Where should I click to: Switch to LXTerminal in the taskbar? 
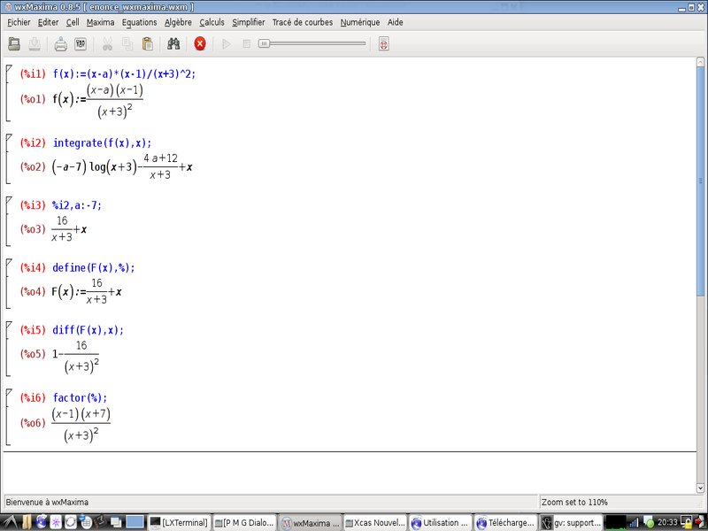[180, 523]
